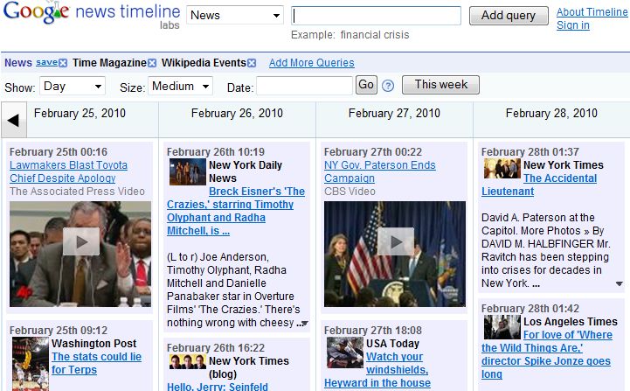
Task: Expand The Accidental Lieutenant snippet
Action: [x=620, y=283]
